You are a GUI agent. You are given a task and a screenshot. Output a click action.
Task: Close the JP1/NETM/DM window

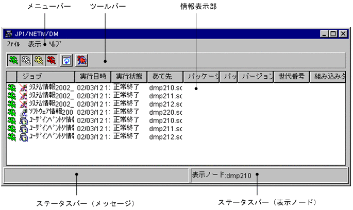(x=343, y=34)
